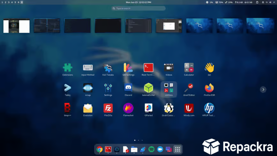Open the clock and calendar menu
Screen dimensions: 277x156
[138, 2]
